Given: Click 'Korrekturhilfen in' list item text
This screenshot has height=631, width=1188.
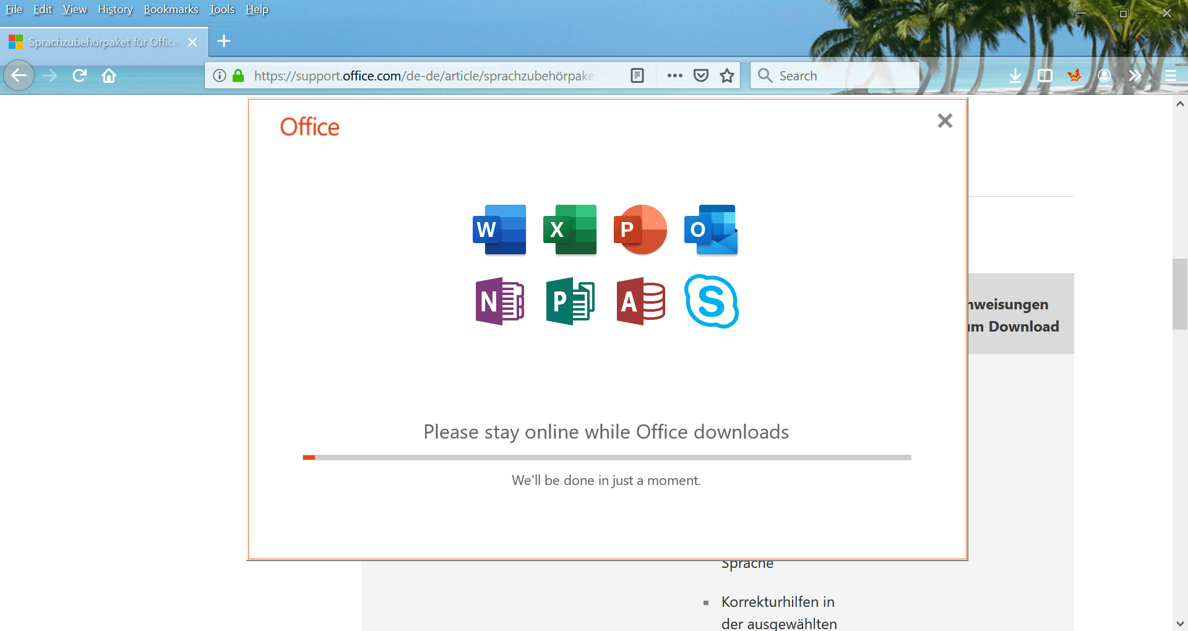Looking at the screenshot, I should pyautogui.click(x=778, y=602).
